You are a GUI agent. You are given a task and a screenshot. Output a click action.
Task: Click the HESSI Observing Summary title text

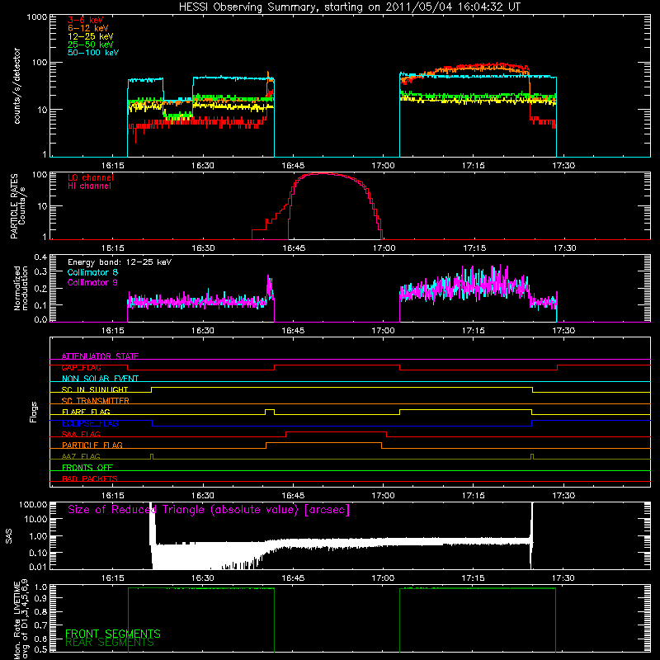pos(349,7)
